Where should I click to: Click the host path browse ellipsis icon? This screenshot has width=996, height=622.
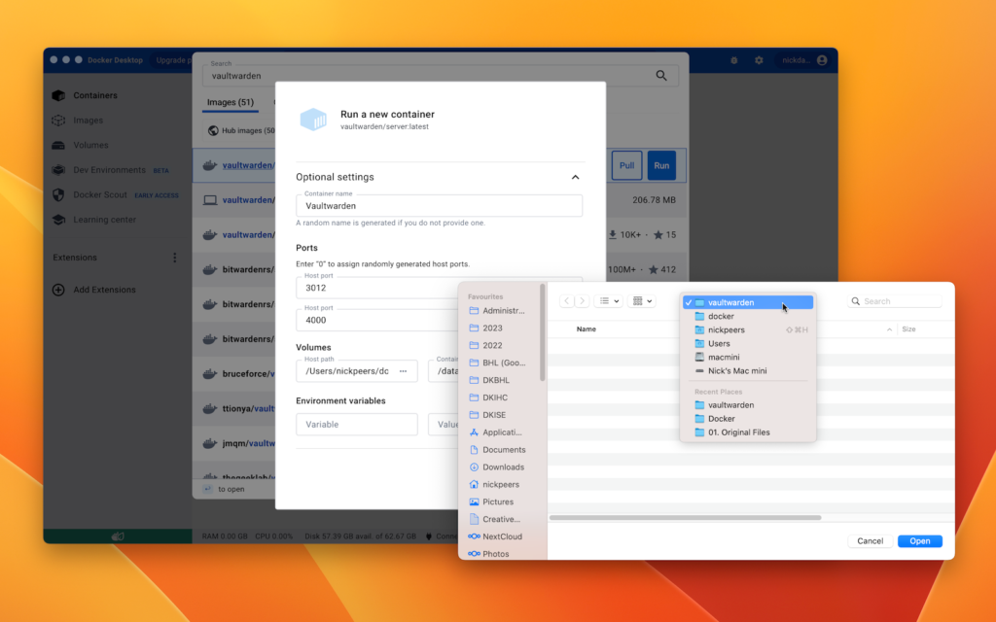click(x=403, y=371)
